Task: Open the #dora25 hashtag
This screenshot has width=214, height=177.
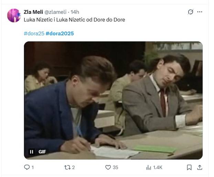Action: point(33,33)
